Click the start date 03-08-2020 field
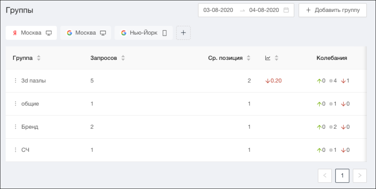Image resolution: width=376 pixels, height=189 pixels. pyautogui.click(x=218, y=10)
